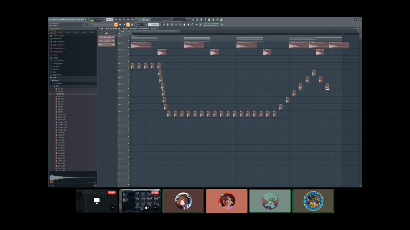This screenshot has height=230, width=410.
Task: Toggle the highlighted orange link icon in toolbar
Action: [128, 24]
